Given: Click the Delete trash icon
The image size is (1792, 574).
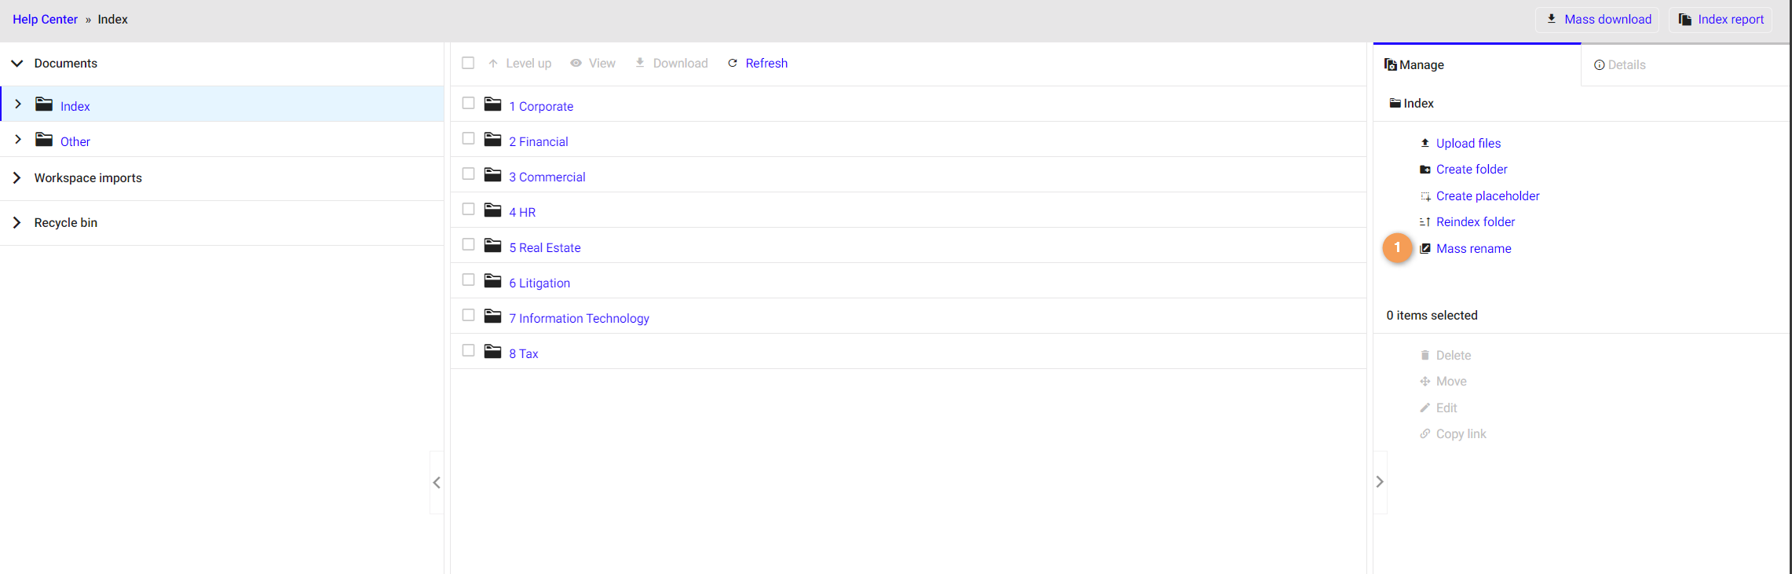Looking at the screenshot, I should [1424, 356].
